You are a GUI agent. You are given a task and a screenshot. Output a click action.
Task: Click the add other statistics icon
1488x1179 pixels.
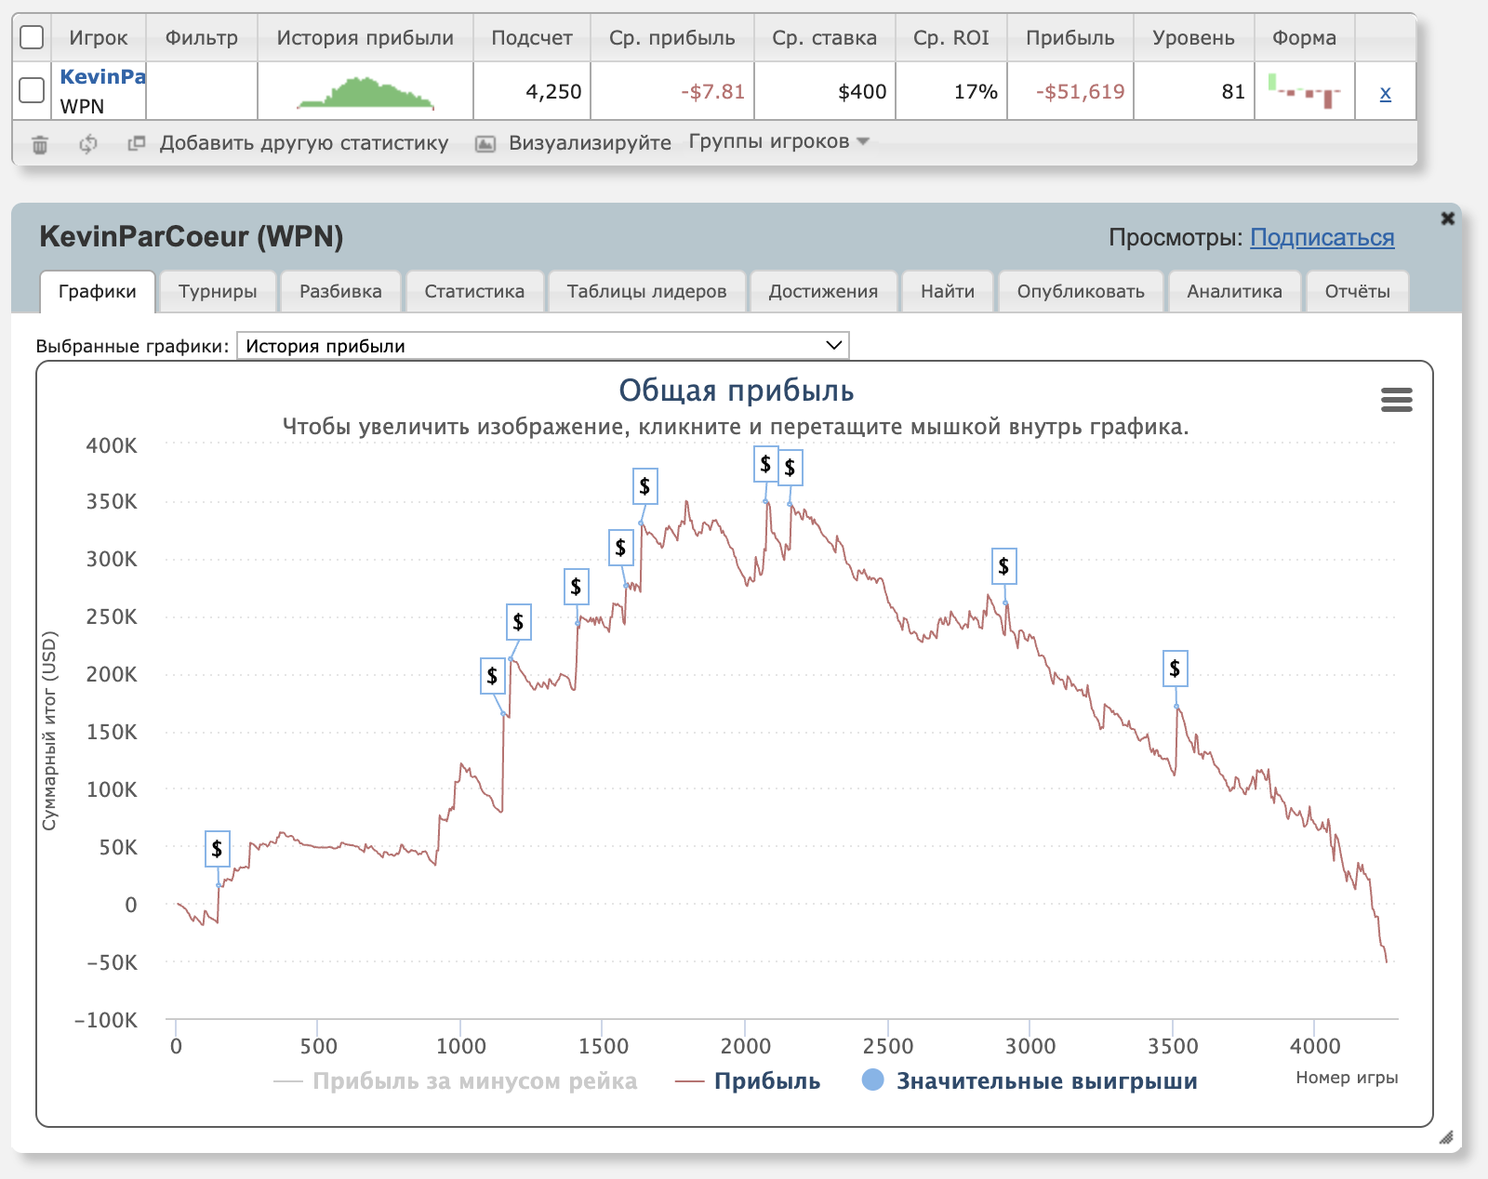pyautogui.click(x=137, y=143)
